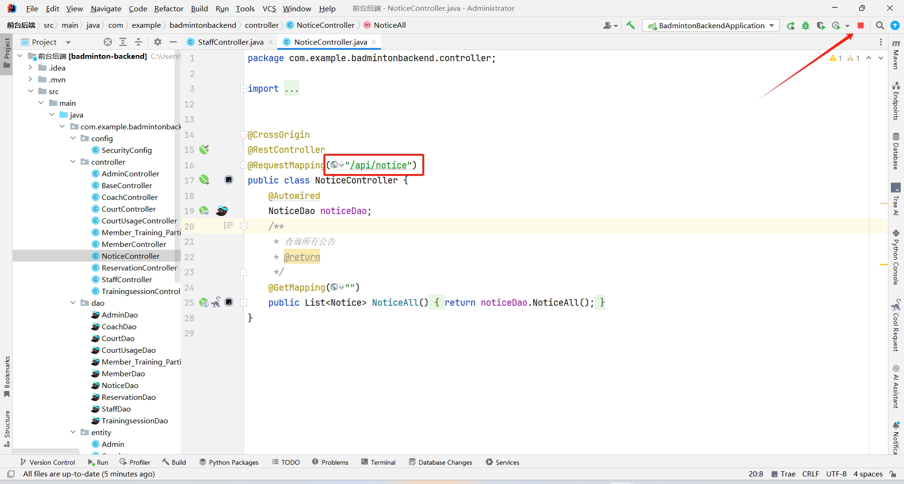Expand the .idea folder
Image resolution: width=904 pixels, height=484 pixels.
point(30,68)
